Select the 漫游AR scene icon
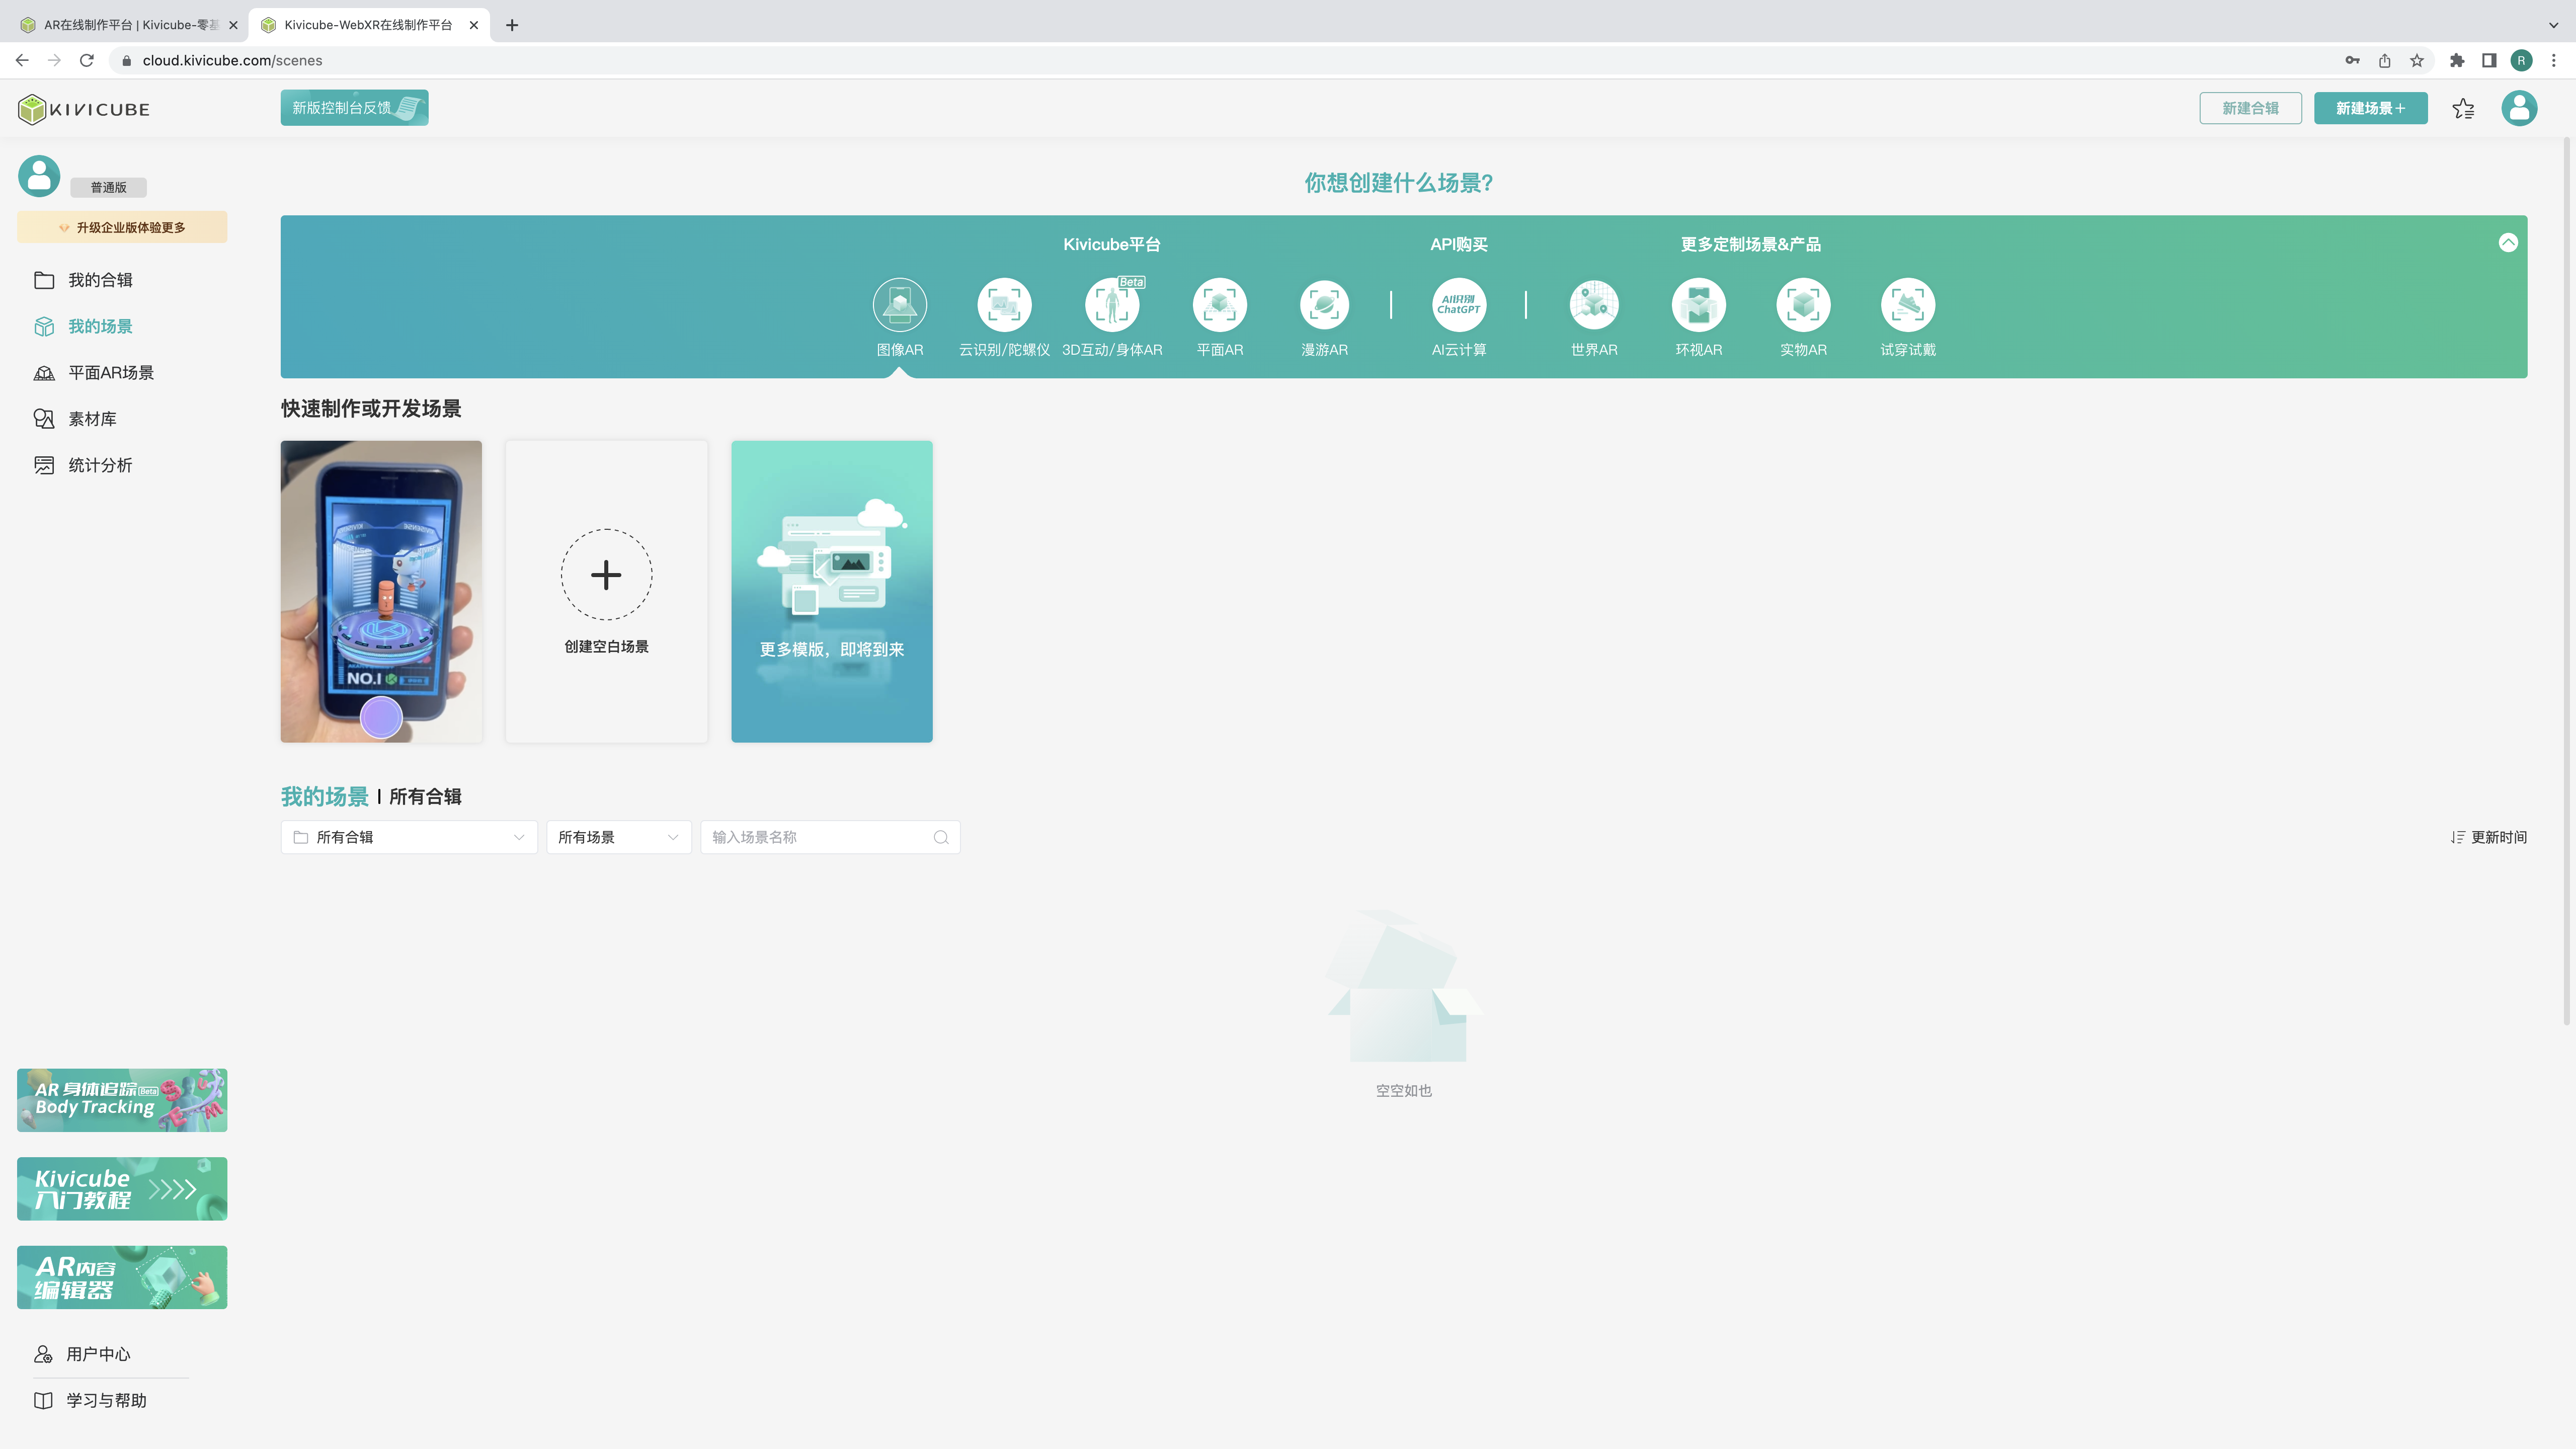Image resolution: width=2576 pixels, height=1449 pixels. pyautogui.click(x=1324, y=305)
